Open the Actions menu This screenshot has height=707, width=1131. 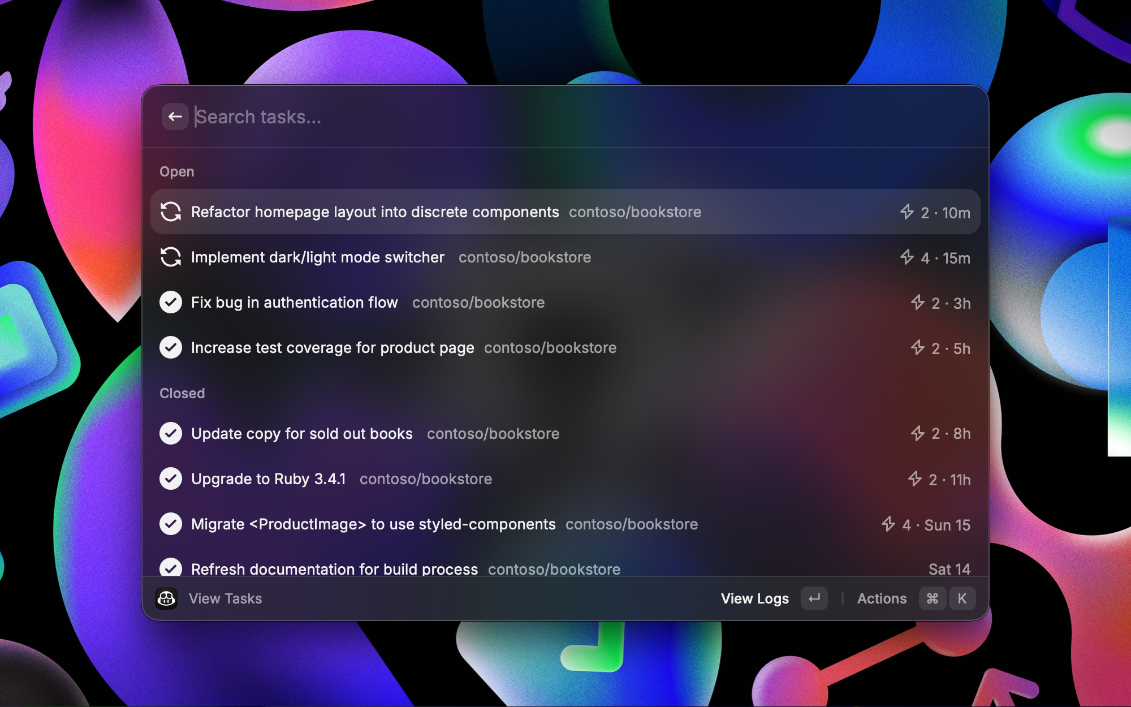pyautogui.click(x=881, y=598)
